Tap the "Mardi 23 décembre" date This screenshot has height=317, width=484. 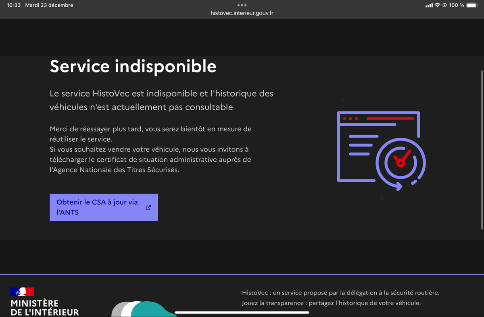[49, 5]
